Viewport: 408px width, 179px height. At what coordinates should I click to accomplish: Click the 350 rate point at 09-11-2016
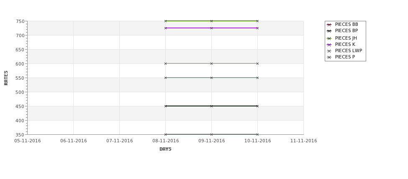(x=212, y=134)
